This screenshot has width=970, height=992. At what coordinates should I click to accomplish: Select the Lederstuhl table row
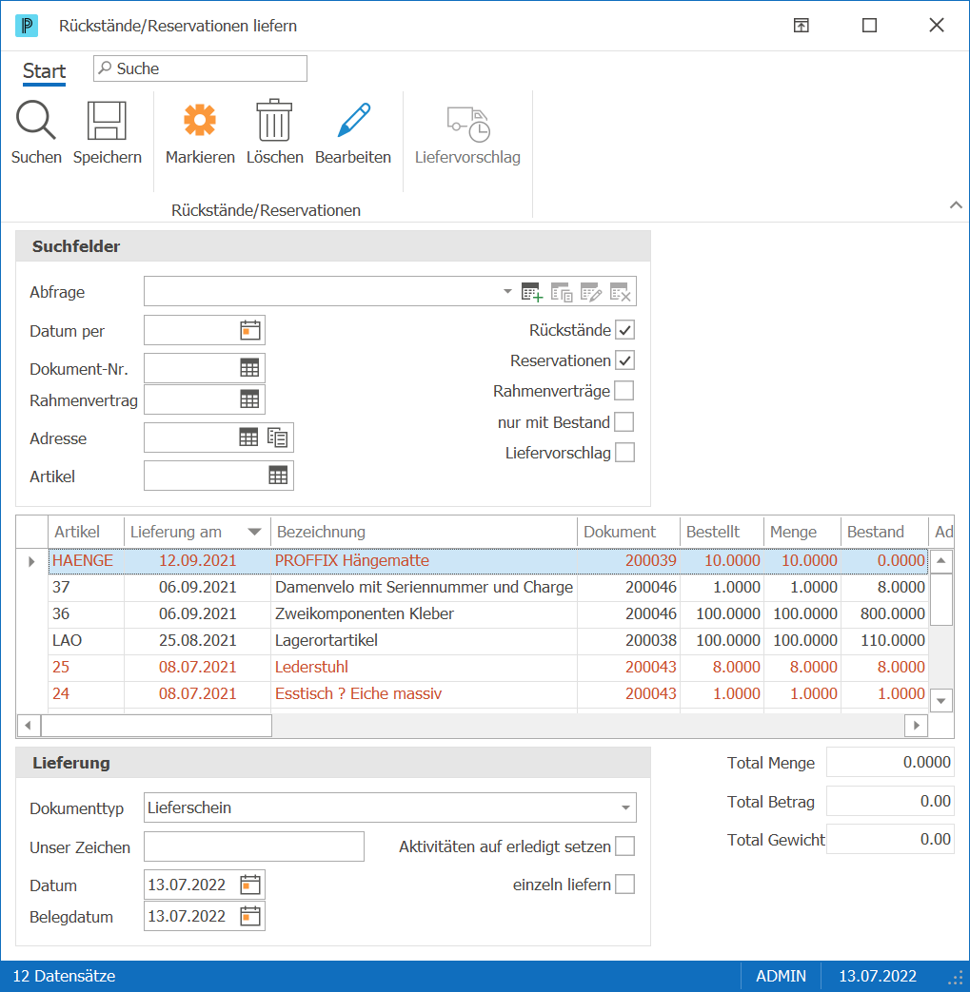coord(488,668)
